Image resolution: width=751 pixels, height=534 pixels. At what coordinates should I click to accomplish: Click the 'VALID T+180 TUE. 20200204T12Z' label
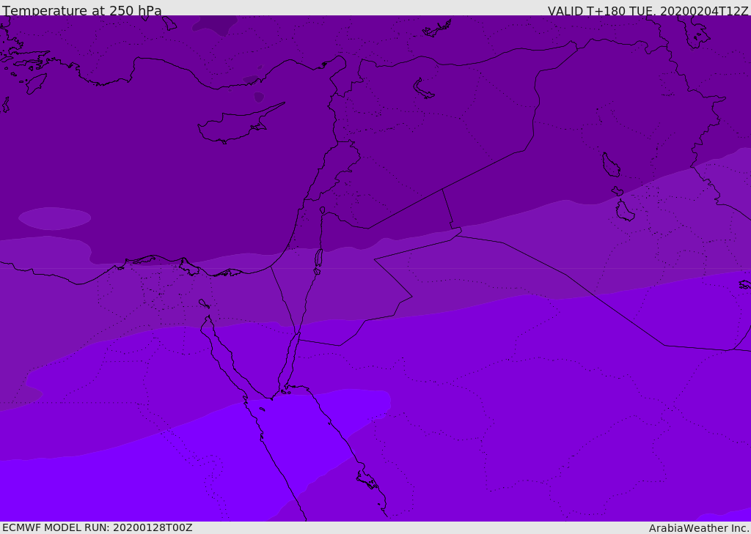point(648,11)
